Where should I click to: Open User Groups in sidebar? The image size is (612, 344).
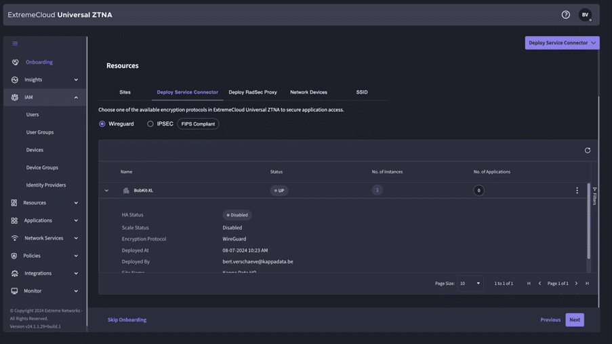40,132
